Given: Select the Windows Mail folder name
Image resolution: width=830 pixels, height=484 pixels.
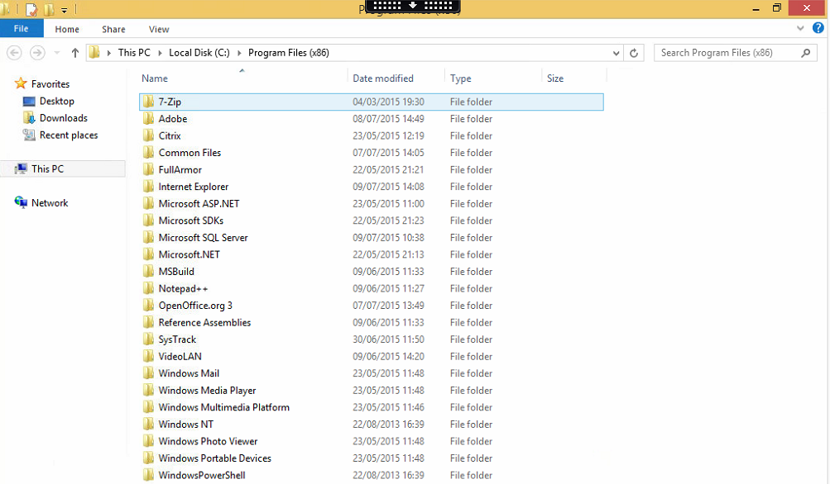Looking at the screenshot, I should pos(189,373).
